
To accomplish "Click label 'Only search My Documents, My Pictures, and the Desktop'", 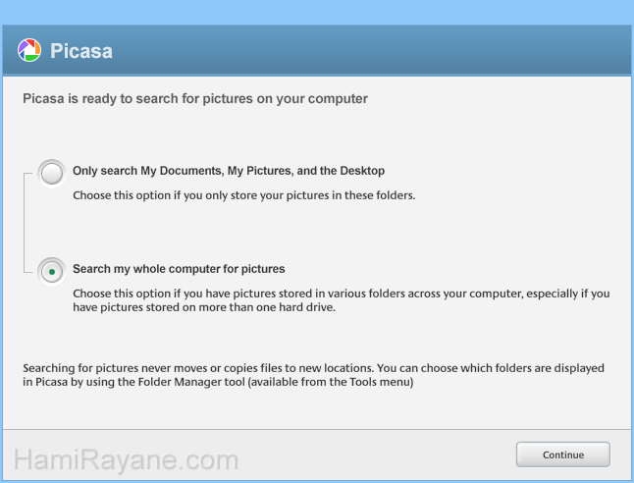I will click(x=228, y=171).
